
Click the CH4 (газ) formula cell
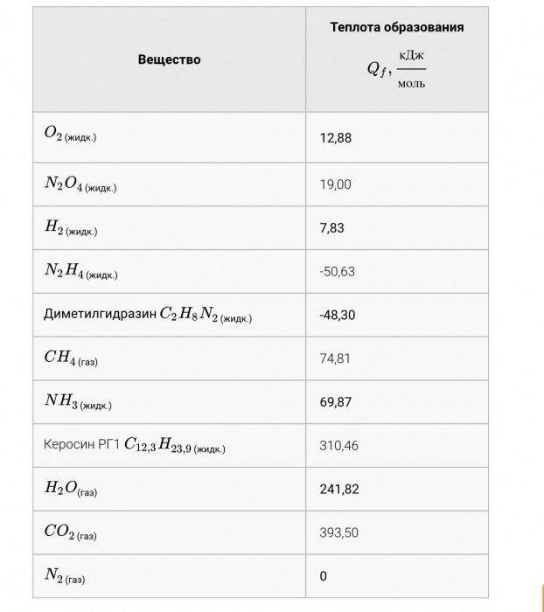coord(169,358)
